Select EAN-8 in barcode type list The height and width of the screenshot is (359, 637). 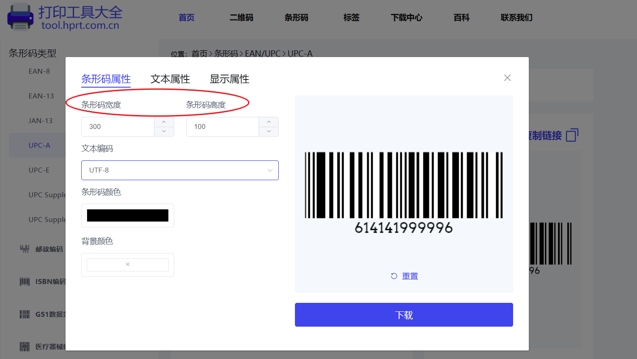40,71
